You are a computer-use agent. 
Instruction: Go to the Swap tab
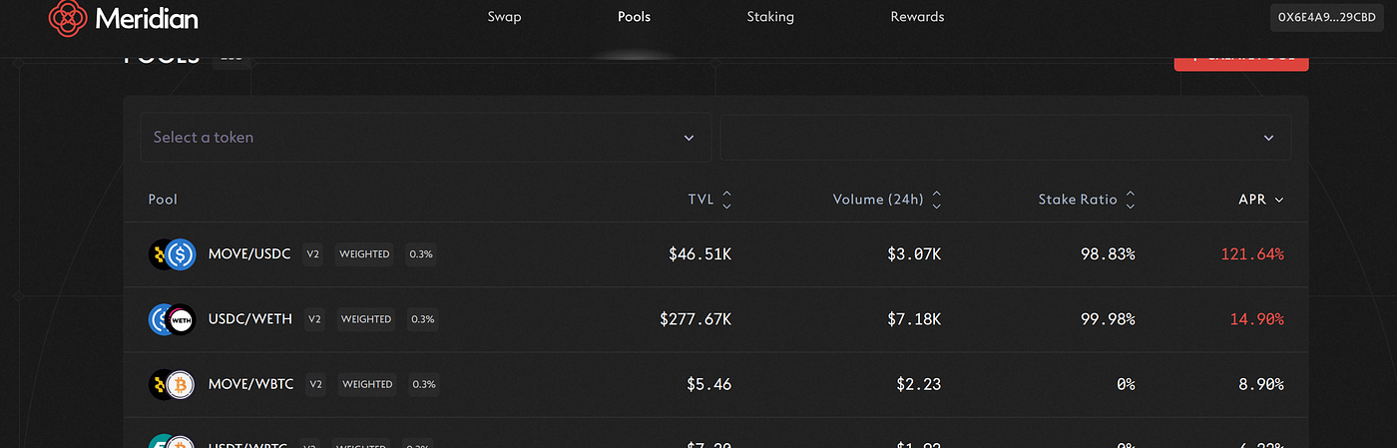[504, 17]
